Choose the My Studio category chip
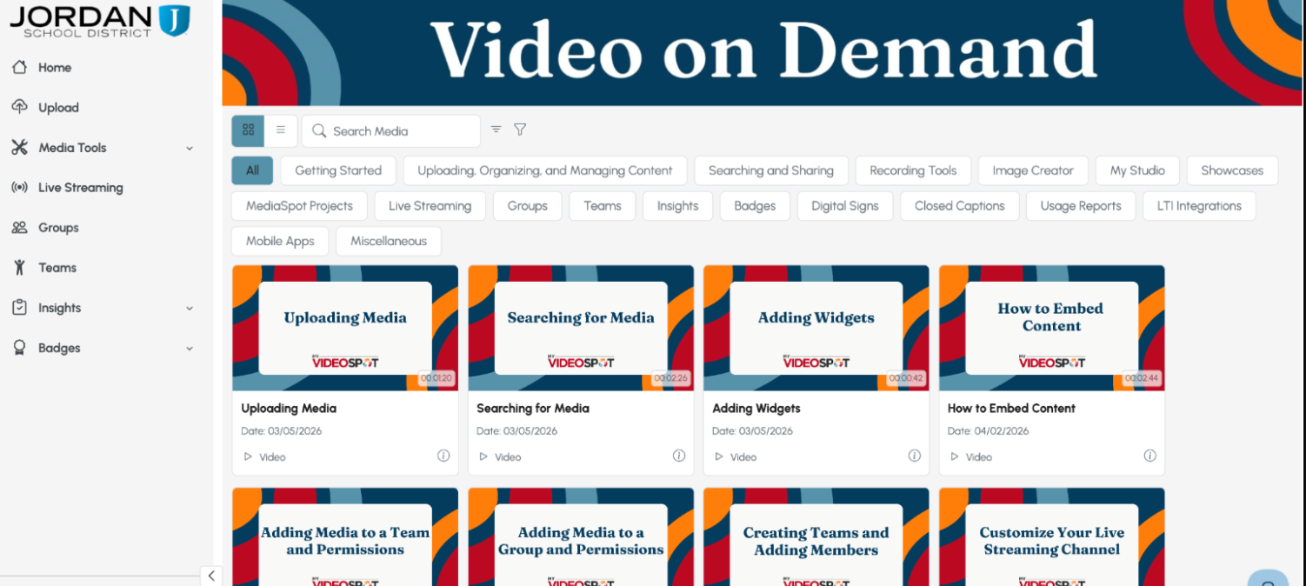 [1137, 170]
